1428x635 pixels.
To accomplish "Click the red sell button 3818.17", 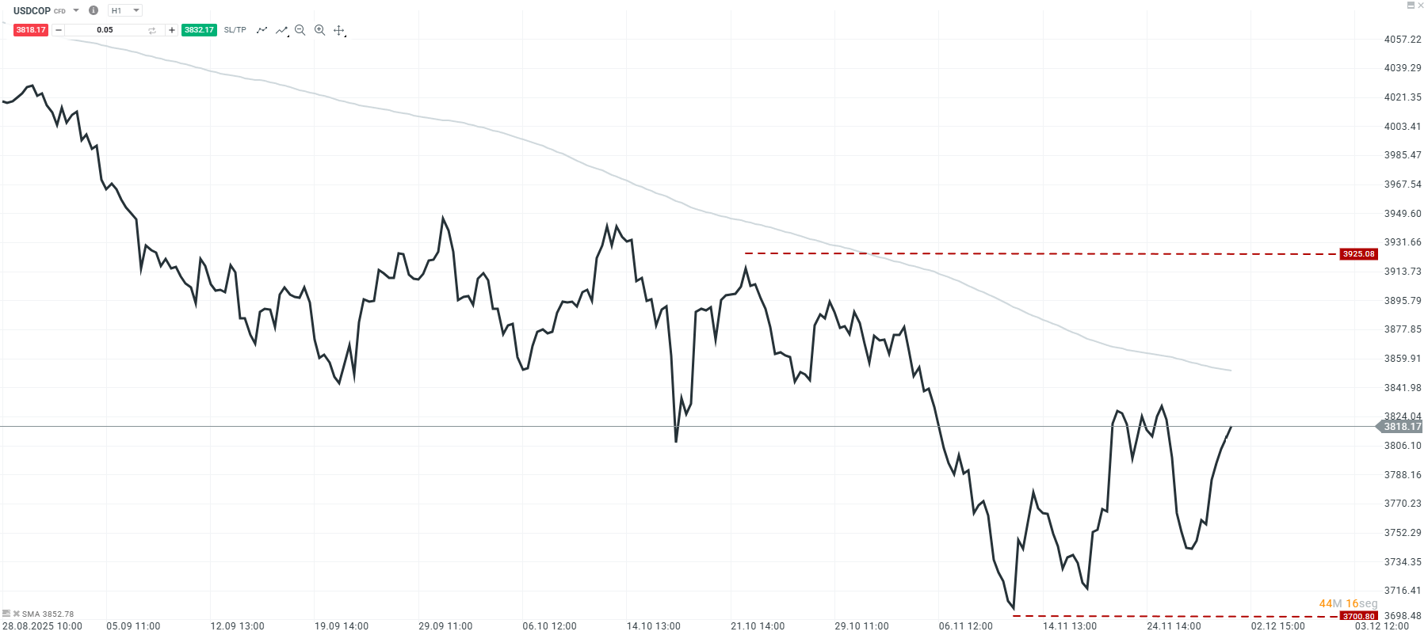I will [x=31, y=30].
